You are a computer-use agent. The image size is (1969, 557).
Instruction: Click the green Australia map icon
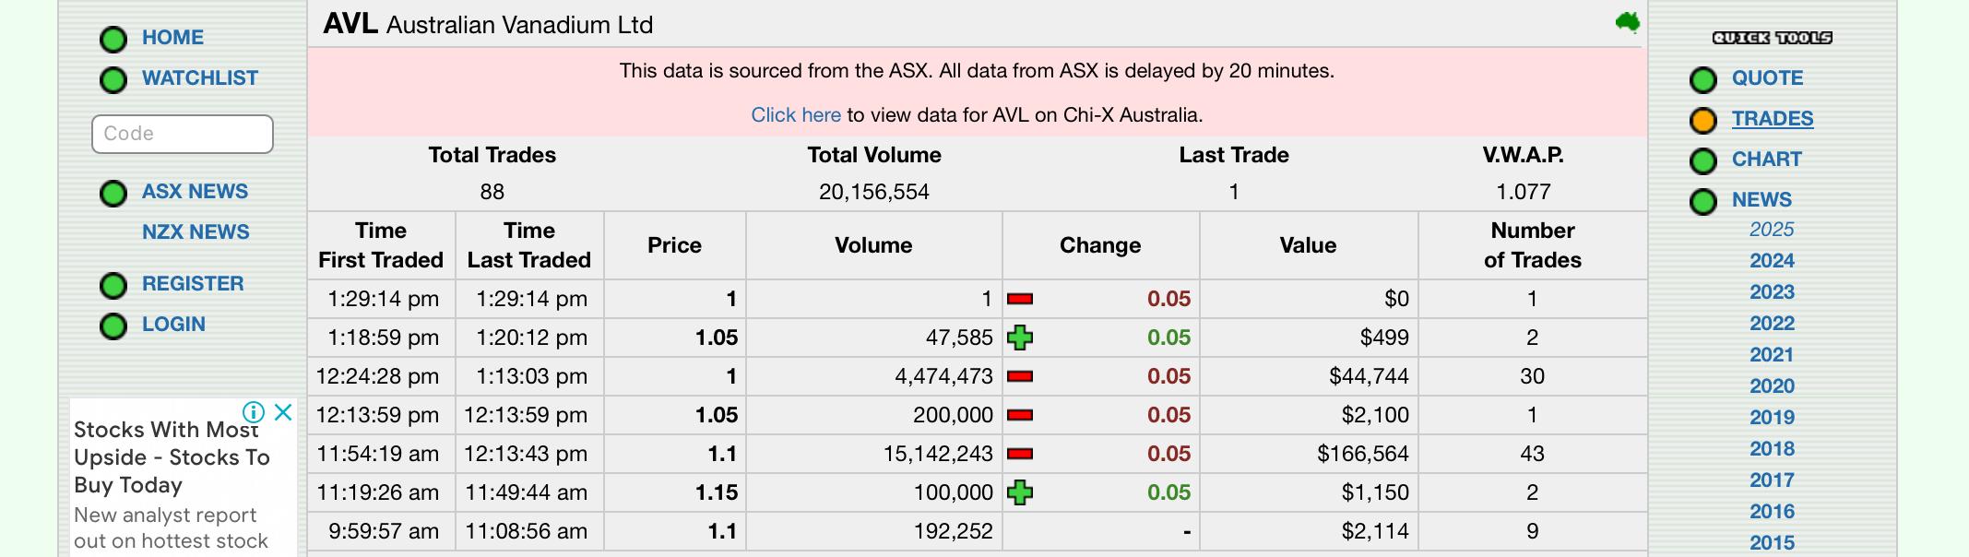pos(1628,22)
